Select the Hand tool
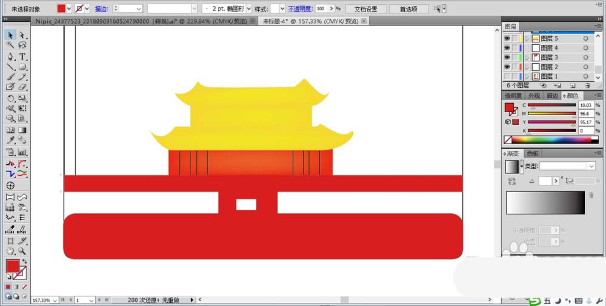This screenshot has width=606, height=306. [x=10, y=251]
